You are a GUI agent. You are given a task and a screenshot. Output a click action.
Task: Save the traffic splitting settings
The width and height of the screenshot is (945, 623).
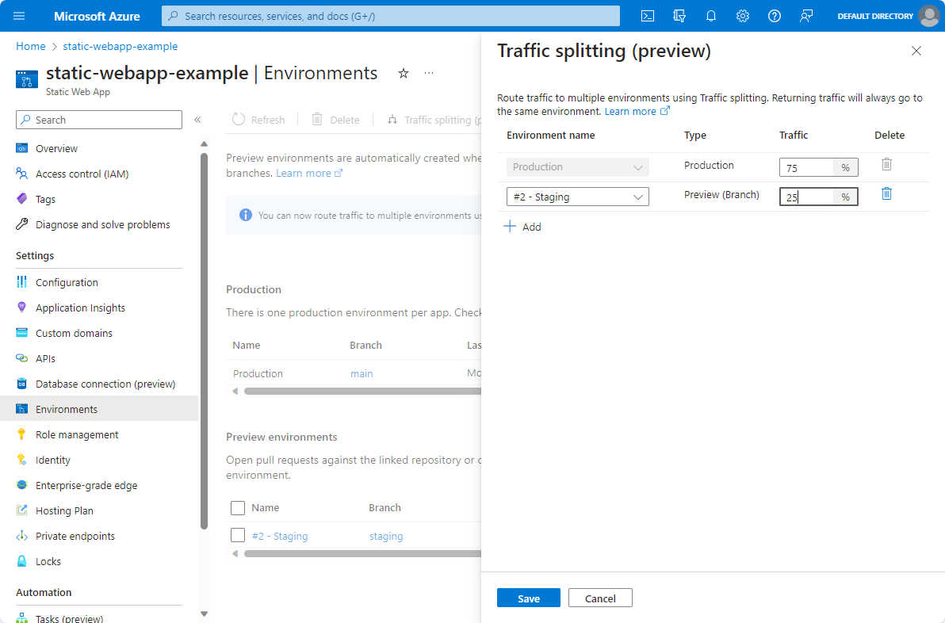point(529,598)
